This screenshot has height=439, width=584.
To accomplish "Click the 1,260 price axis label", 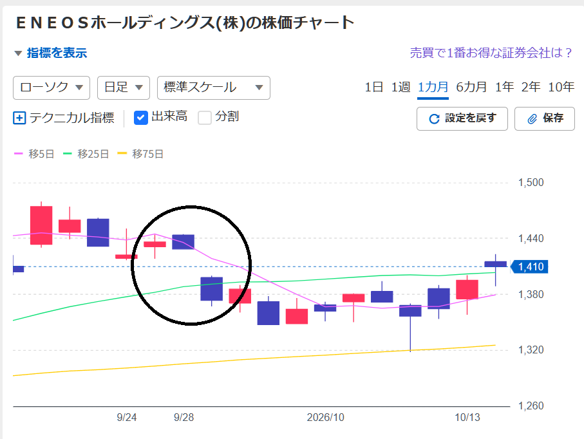I will [x=531, y=406].
